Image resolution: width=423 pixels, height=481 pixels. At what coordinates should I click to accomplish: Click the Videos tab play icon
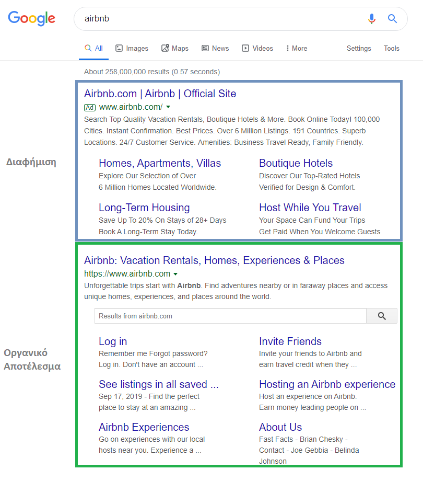[245, 48]
